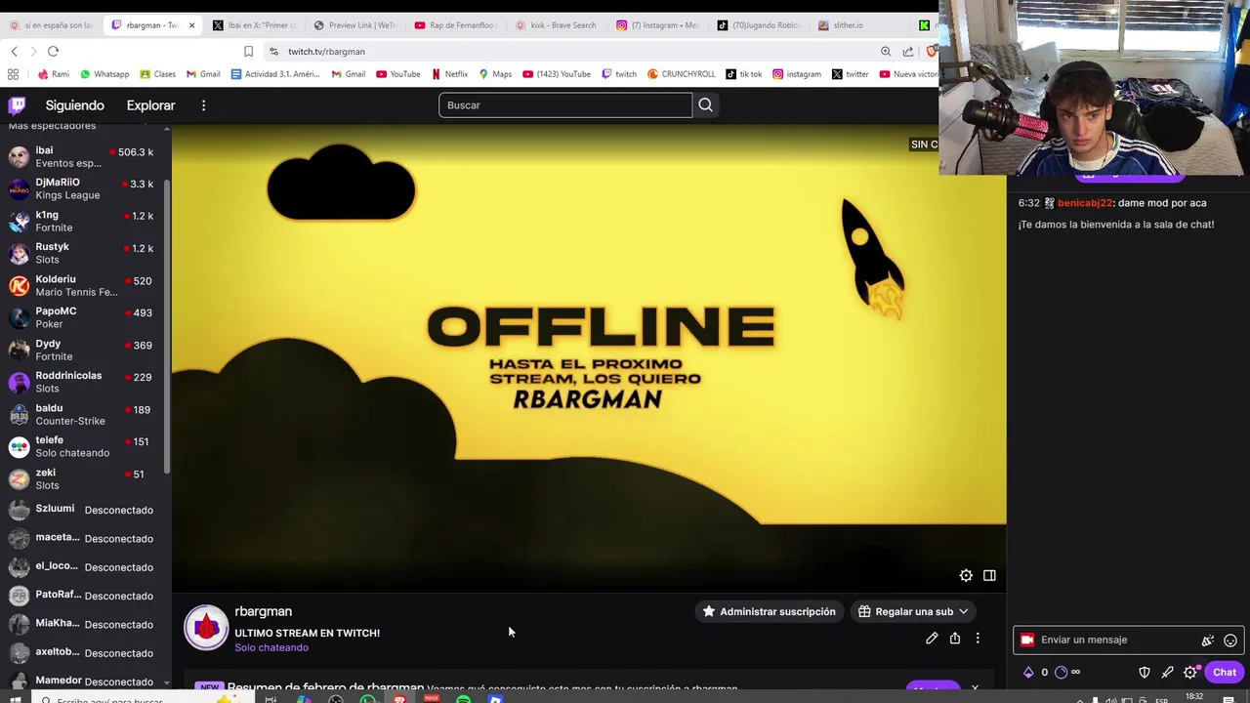Click the browser reload icon
Screen dimensions: 1250x703
point(53,51)
